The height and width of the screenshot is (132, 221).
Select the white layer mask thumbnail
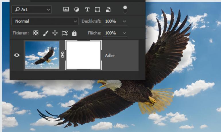pos(84,55)
